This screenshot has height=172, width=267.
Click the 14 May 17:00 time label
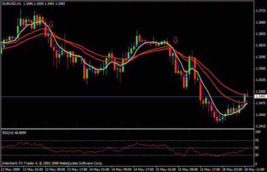(144, 169)
